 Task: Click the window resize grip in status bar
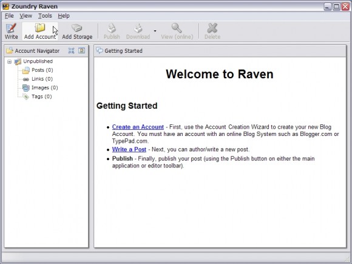coord(348,260)
